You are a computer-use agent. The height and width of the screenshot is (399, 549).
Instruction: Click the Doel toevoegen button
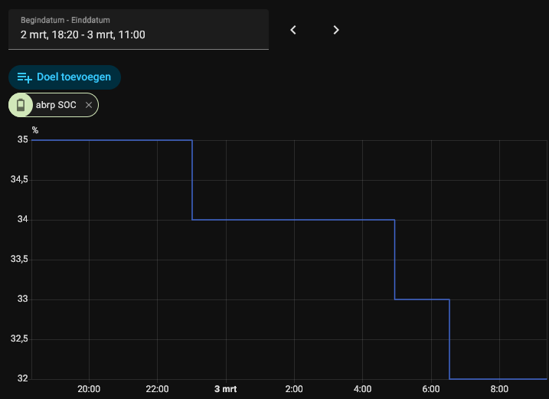click(65, 77)
